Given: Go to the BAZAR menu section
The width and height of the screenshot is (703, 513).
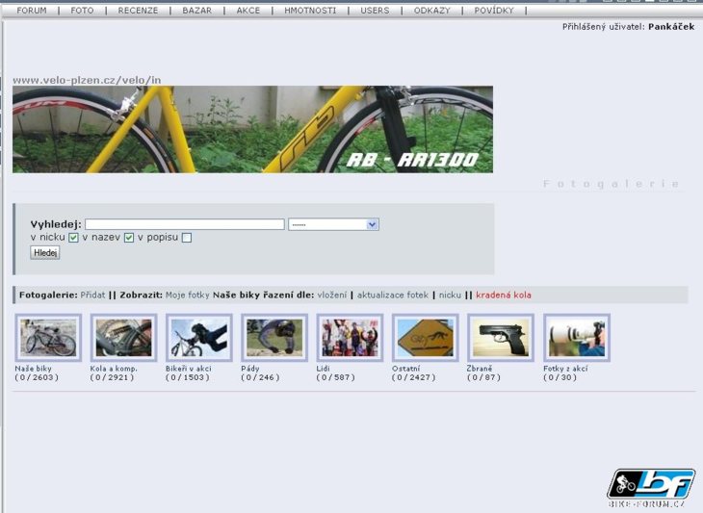Looking at the screenshot, I should (x=196, y=11).
